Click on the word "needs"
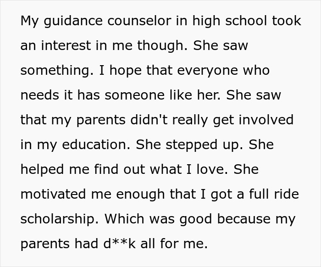This screenshot has height=267, width=321. tap(39, 96)
